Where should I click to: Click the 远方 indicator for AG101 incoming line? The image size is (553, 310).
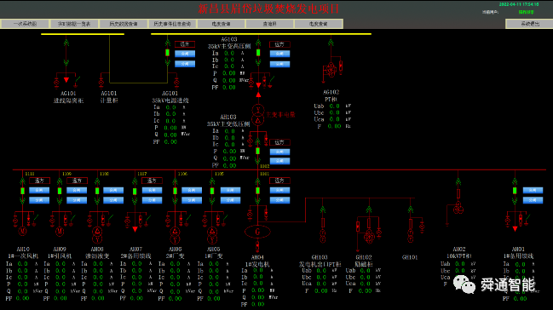(x=185, y=44)
